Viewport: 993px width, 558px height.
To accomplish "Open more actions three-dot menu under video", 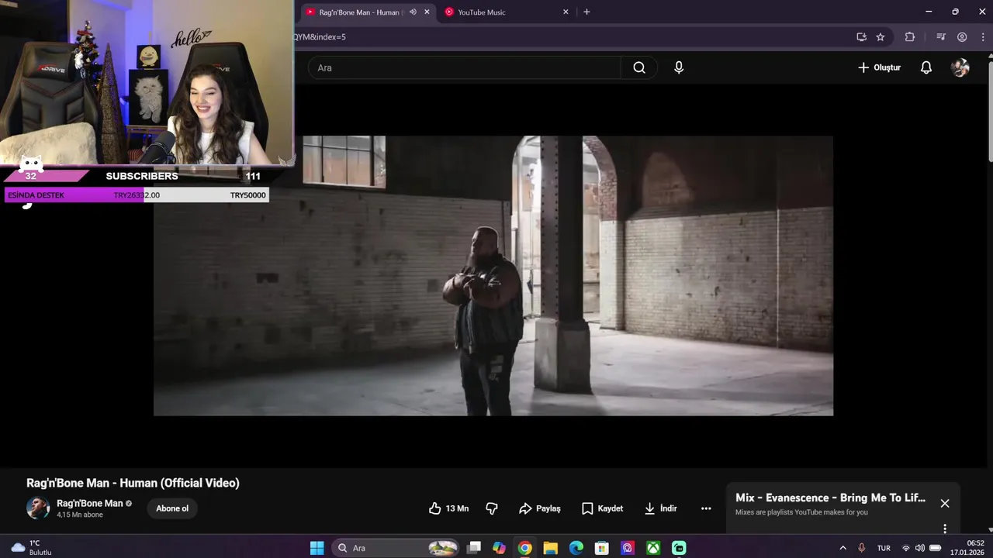I will point(706,508).
